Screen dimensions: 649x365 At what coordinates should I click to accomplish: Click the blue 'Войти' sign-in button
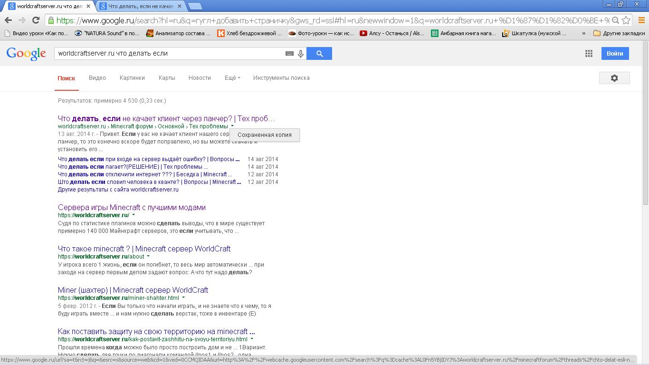[615, 54]
